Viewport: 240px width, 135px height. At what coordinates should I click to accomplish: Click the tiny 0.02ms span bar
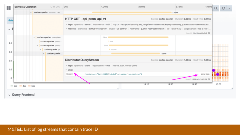(109, 49)
